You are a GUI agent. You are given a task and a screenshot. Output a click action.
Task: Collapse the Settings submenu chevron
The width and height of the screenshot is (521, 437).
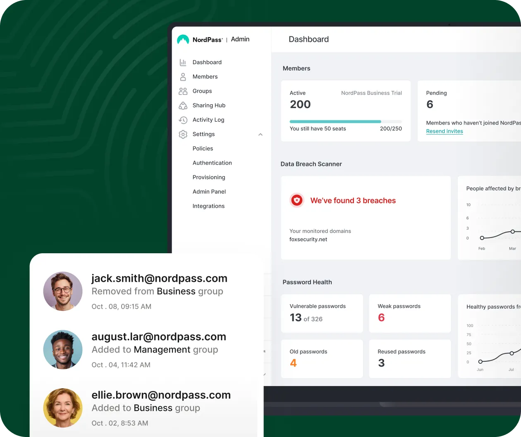tap(260, 134)
